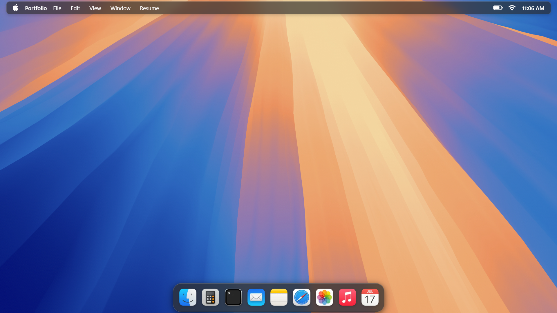Open Safari browser
This screenshot has height=313, width=557.
pyautogui.click(x=301, y=297)
